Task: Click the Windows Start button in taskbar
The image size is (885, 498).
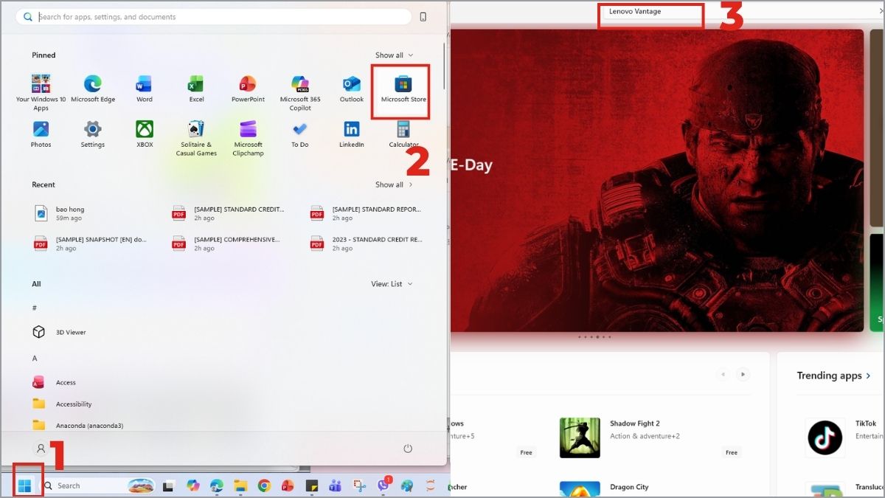Action: pyautogui.click(x=24, y=485)
